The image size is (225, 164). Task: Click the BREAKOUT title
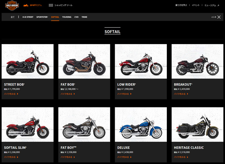pyautogui.click(x=183, y=85)
